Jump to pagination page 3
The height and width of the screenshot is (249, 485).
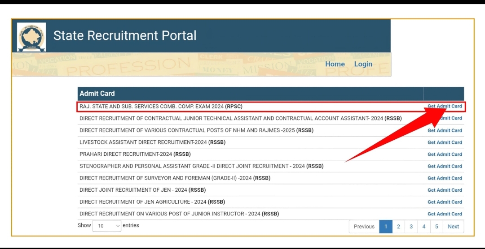pyautogui.click(x=411, y=227)
